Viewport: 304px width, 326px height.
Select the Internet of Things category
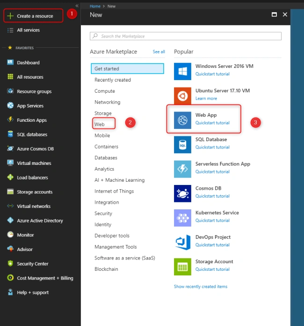click(x=114, y=191)
